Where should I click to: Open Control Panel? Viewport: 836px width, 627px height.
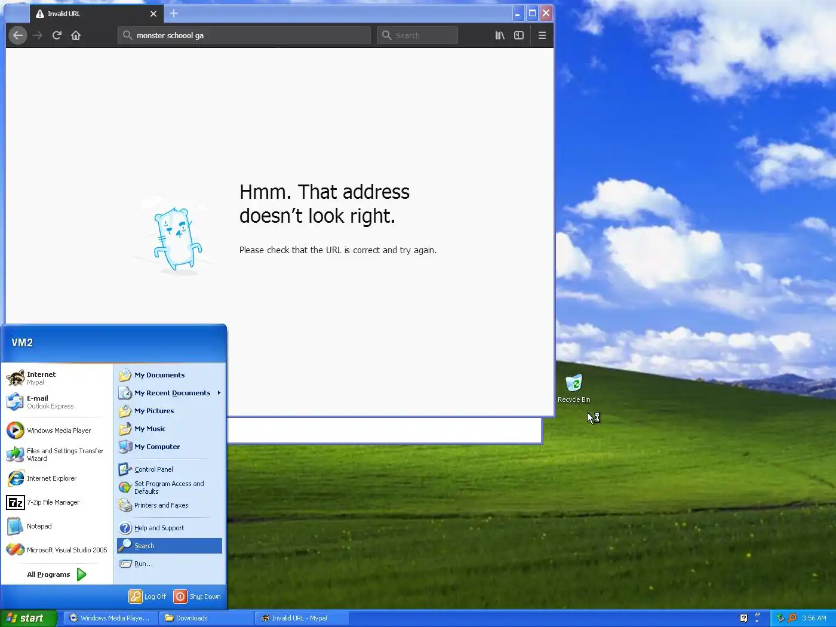point(170,469)
